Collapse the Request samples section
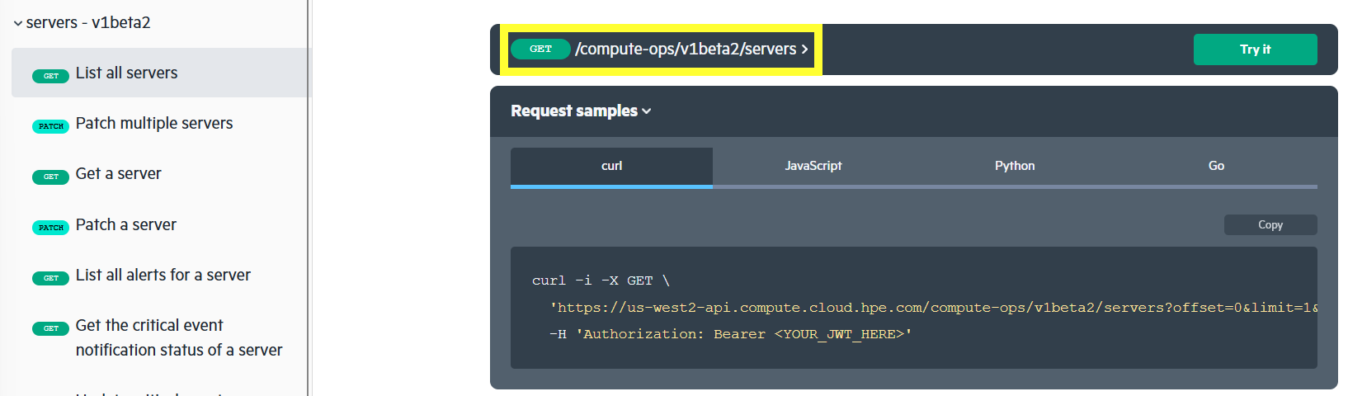Screen dimensions: 1348x396 (x=581, y=111)
